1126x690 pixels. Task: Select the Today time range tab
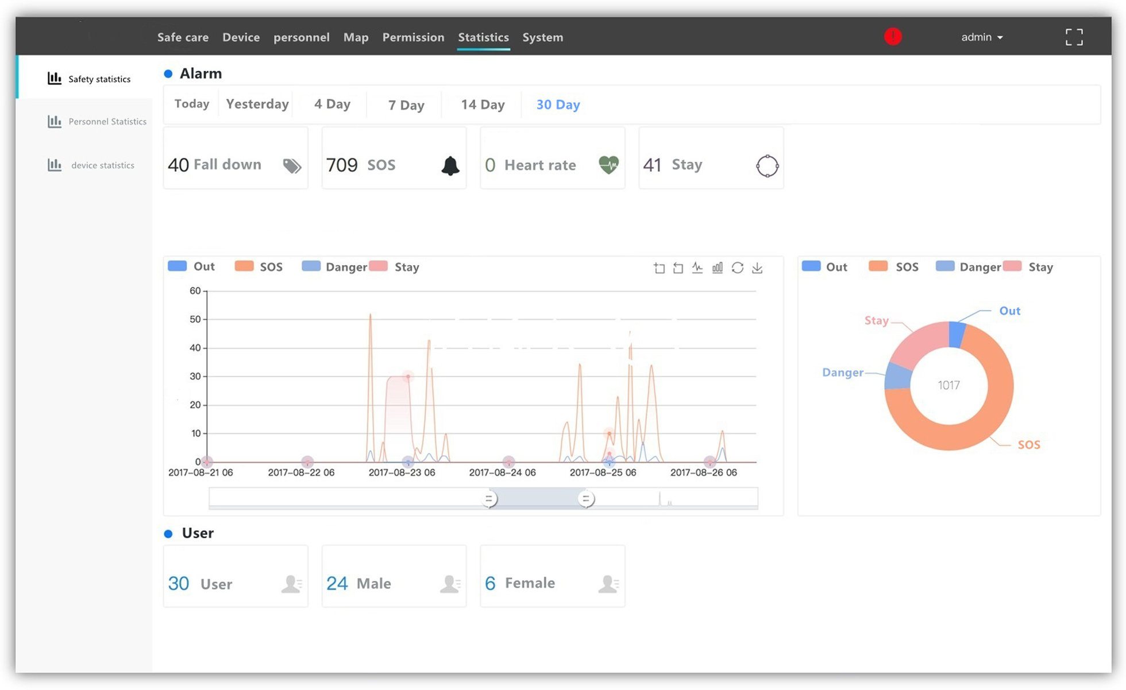point(192,104)
